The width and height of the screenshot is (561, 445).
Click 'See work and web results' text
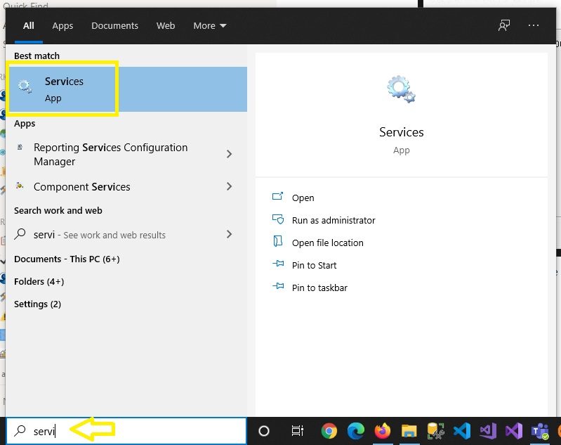point(114,235)
